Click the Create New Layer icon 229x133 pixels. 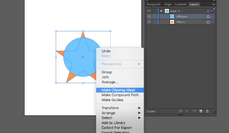(201, 111)
